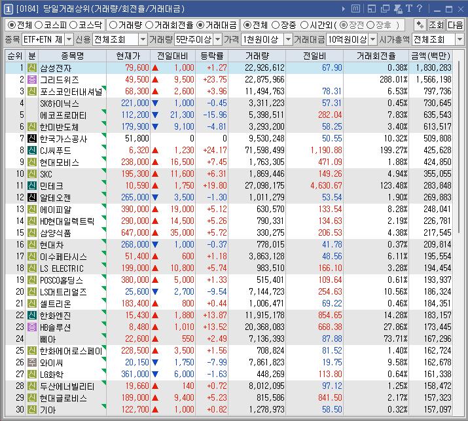468x421 pixels.
Task: Open the 거래량 5만주이상 dropdown
Action: point(218,39)
